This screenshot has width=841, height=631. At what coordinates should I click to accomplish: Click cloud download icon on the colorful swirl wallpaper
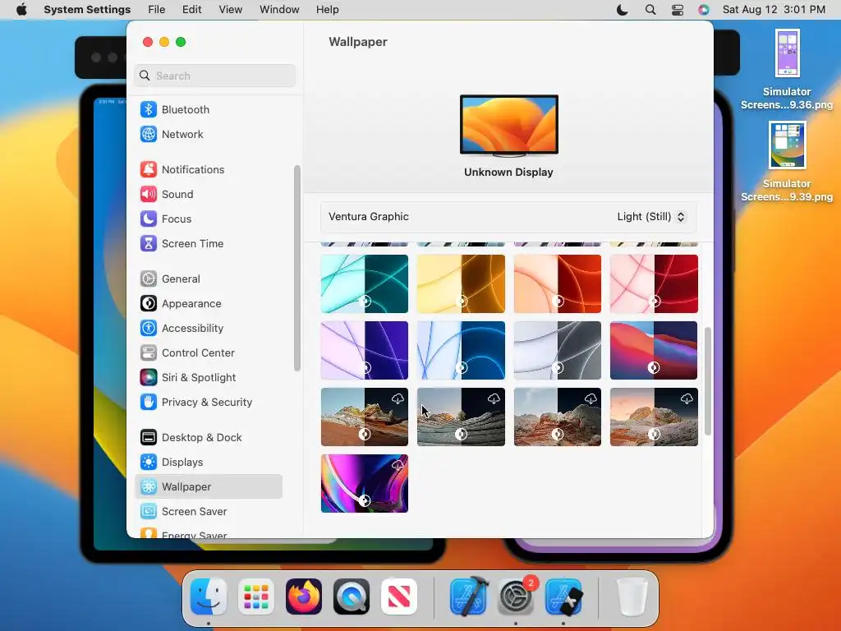point(398,465)
